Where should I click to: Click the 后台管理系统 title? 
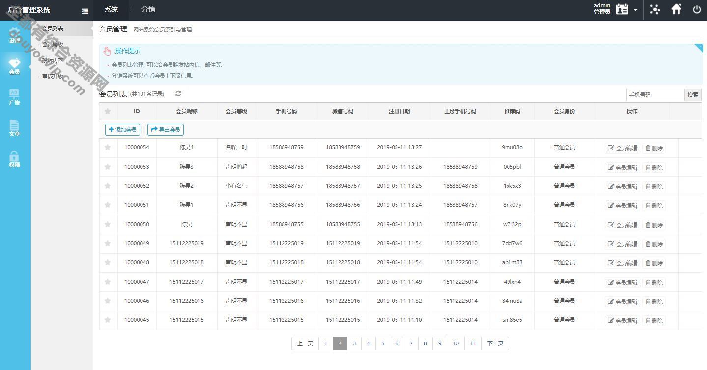point(29,10)
